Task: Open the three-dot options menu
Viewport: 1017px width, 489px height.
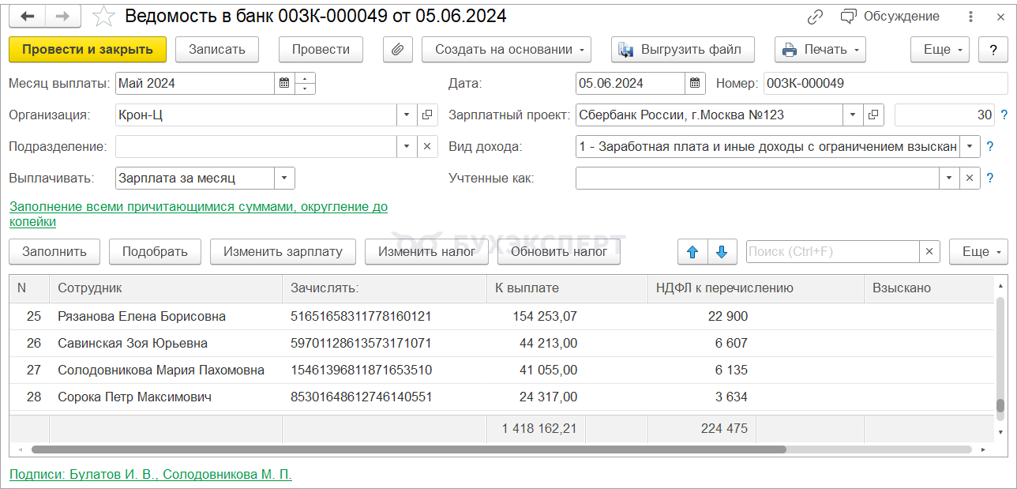Action: click(970, 17)
